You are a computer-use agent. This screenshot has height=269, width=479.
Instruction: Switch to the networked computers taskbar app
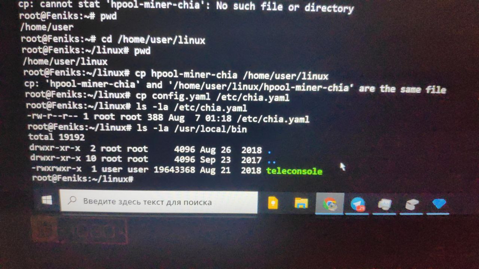384,204
